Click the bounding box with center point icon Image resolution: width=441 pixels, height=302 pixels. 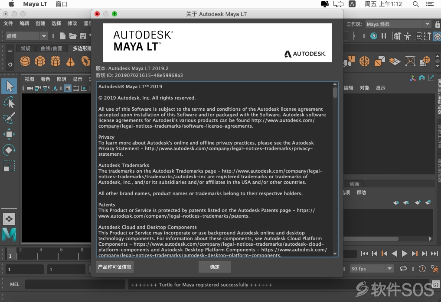click(410, 61)
